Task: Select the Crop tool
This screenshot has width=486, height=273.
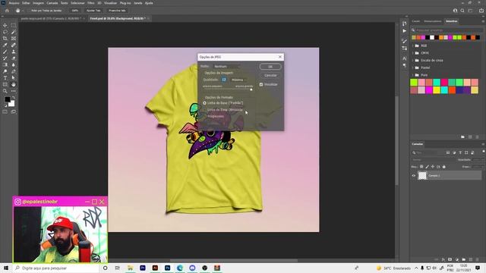Action: [x=5, y=39]
